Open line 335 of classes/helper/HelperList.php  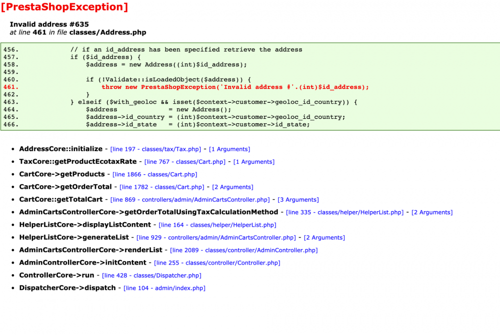click(x=344, y=212)
